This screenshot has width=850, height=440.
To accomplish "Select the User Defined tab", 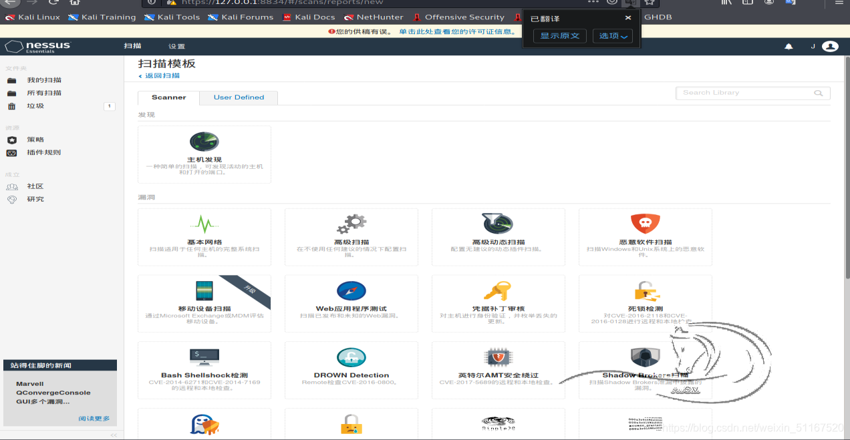I will coord(239,97).
